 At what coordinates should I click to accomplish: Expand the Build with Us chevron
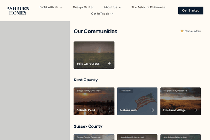tap(61, 7)
